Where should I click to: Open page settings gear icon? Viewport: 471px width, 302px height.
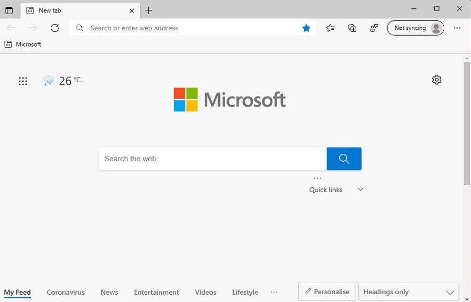coord(436,80)
